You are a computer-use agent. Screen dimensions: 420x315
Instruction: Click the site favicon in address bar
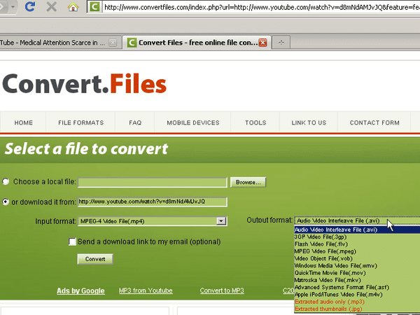coord(94,7)
